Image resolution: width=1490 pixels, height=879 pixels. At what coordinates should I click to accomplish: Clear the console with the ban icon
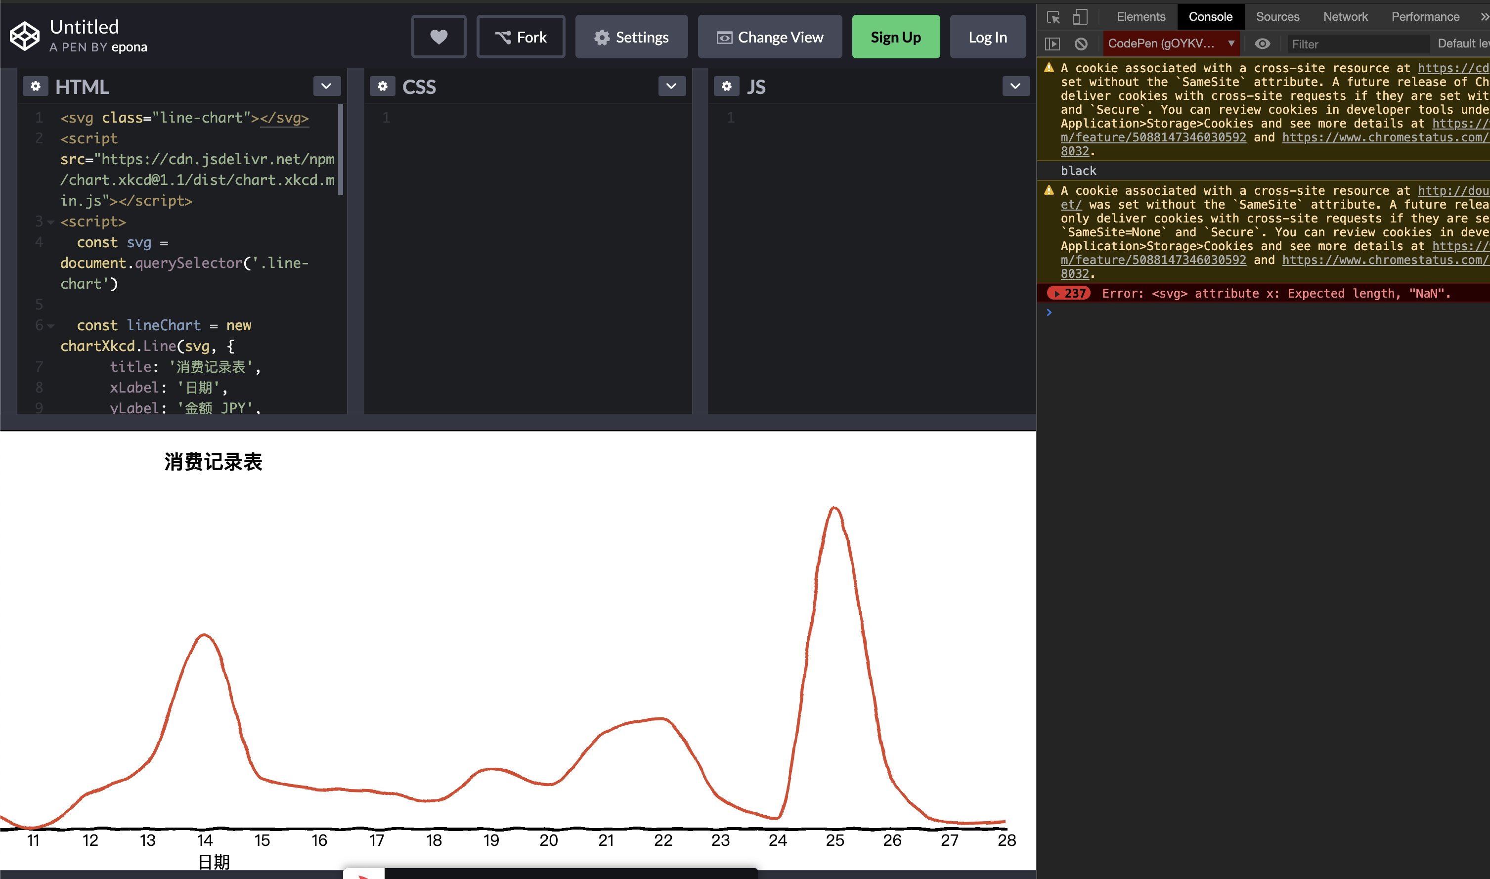click(x=1081, y=44)
